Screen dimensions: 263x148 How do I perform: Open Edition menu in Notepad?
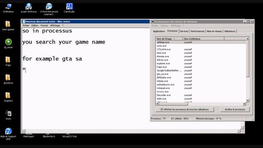tap(35, 25)
